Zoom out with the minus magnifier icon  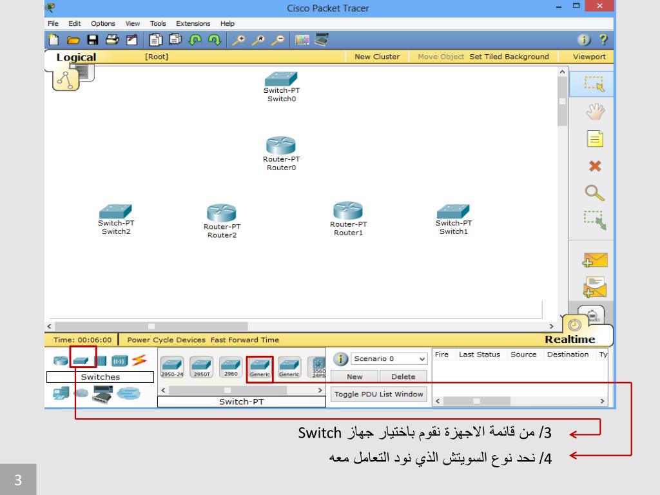pos(277,40)
